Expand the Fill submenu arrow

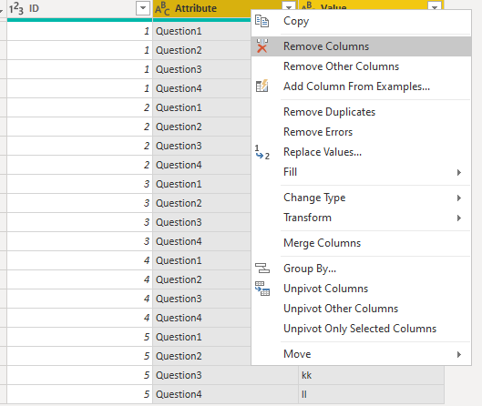point(459,172)
